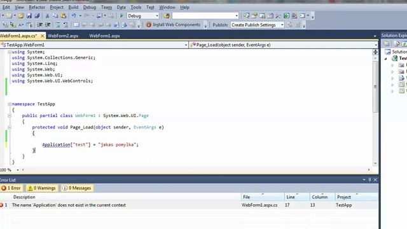407x229 pixels.
Task: Click the green Start Debugging arrow
Action: (x=121, y=16)
